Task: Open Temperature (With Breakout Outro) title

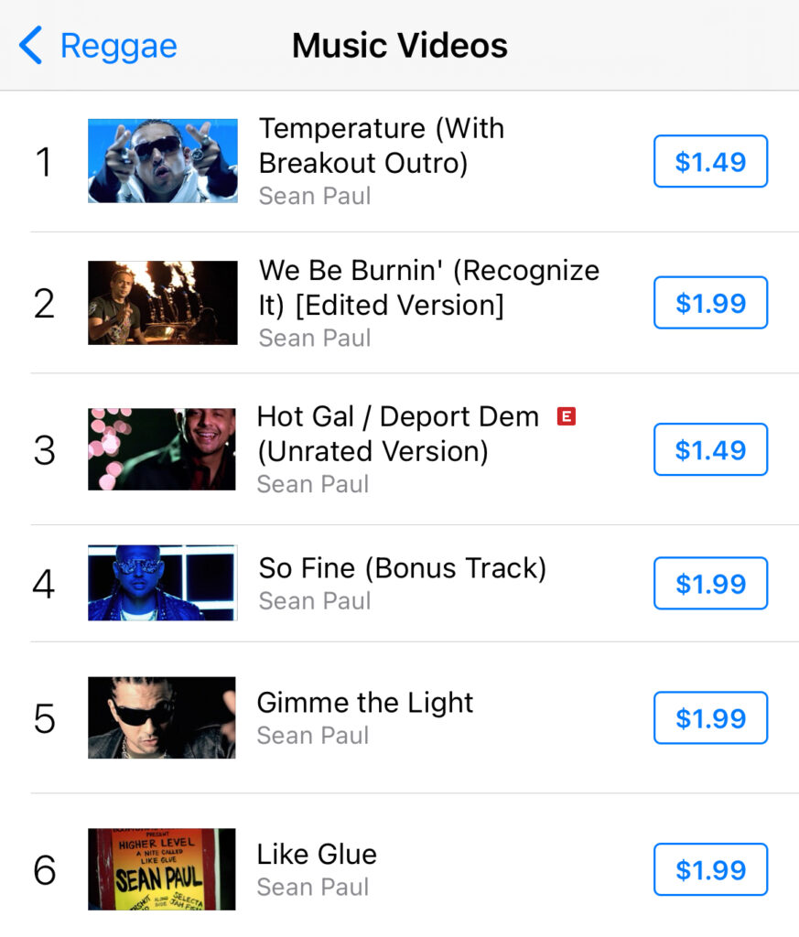Action: (382, 145)
